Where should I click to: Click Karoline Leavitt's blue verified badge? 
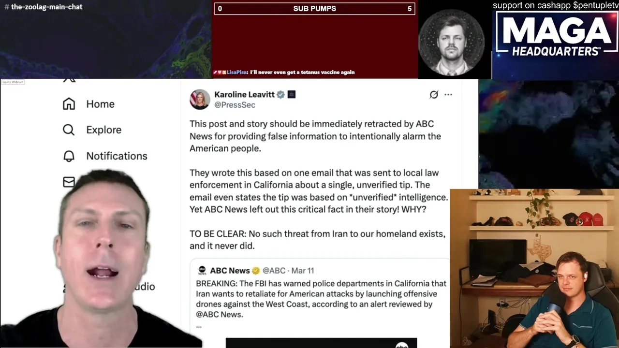tap(280, 95)
